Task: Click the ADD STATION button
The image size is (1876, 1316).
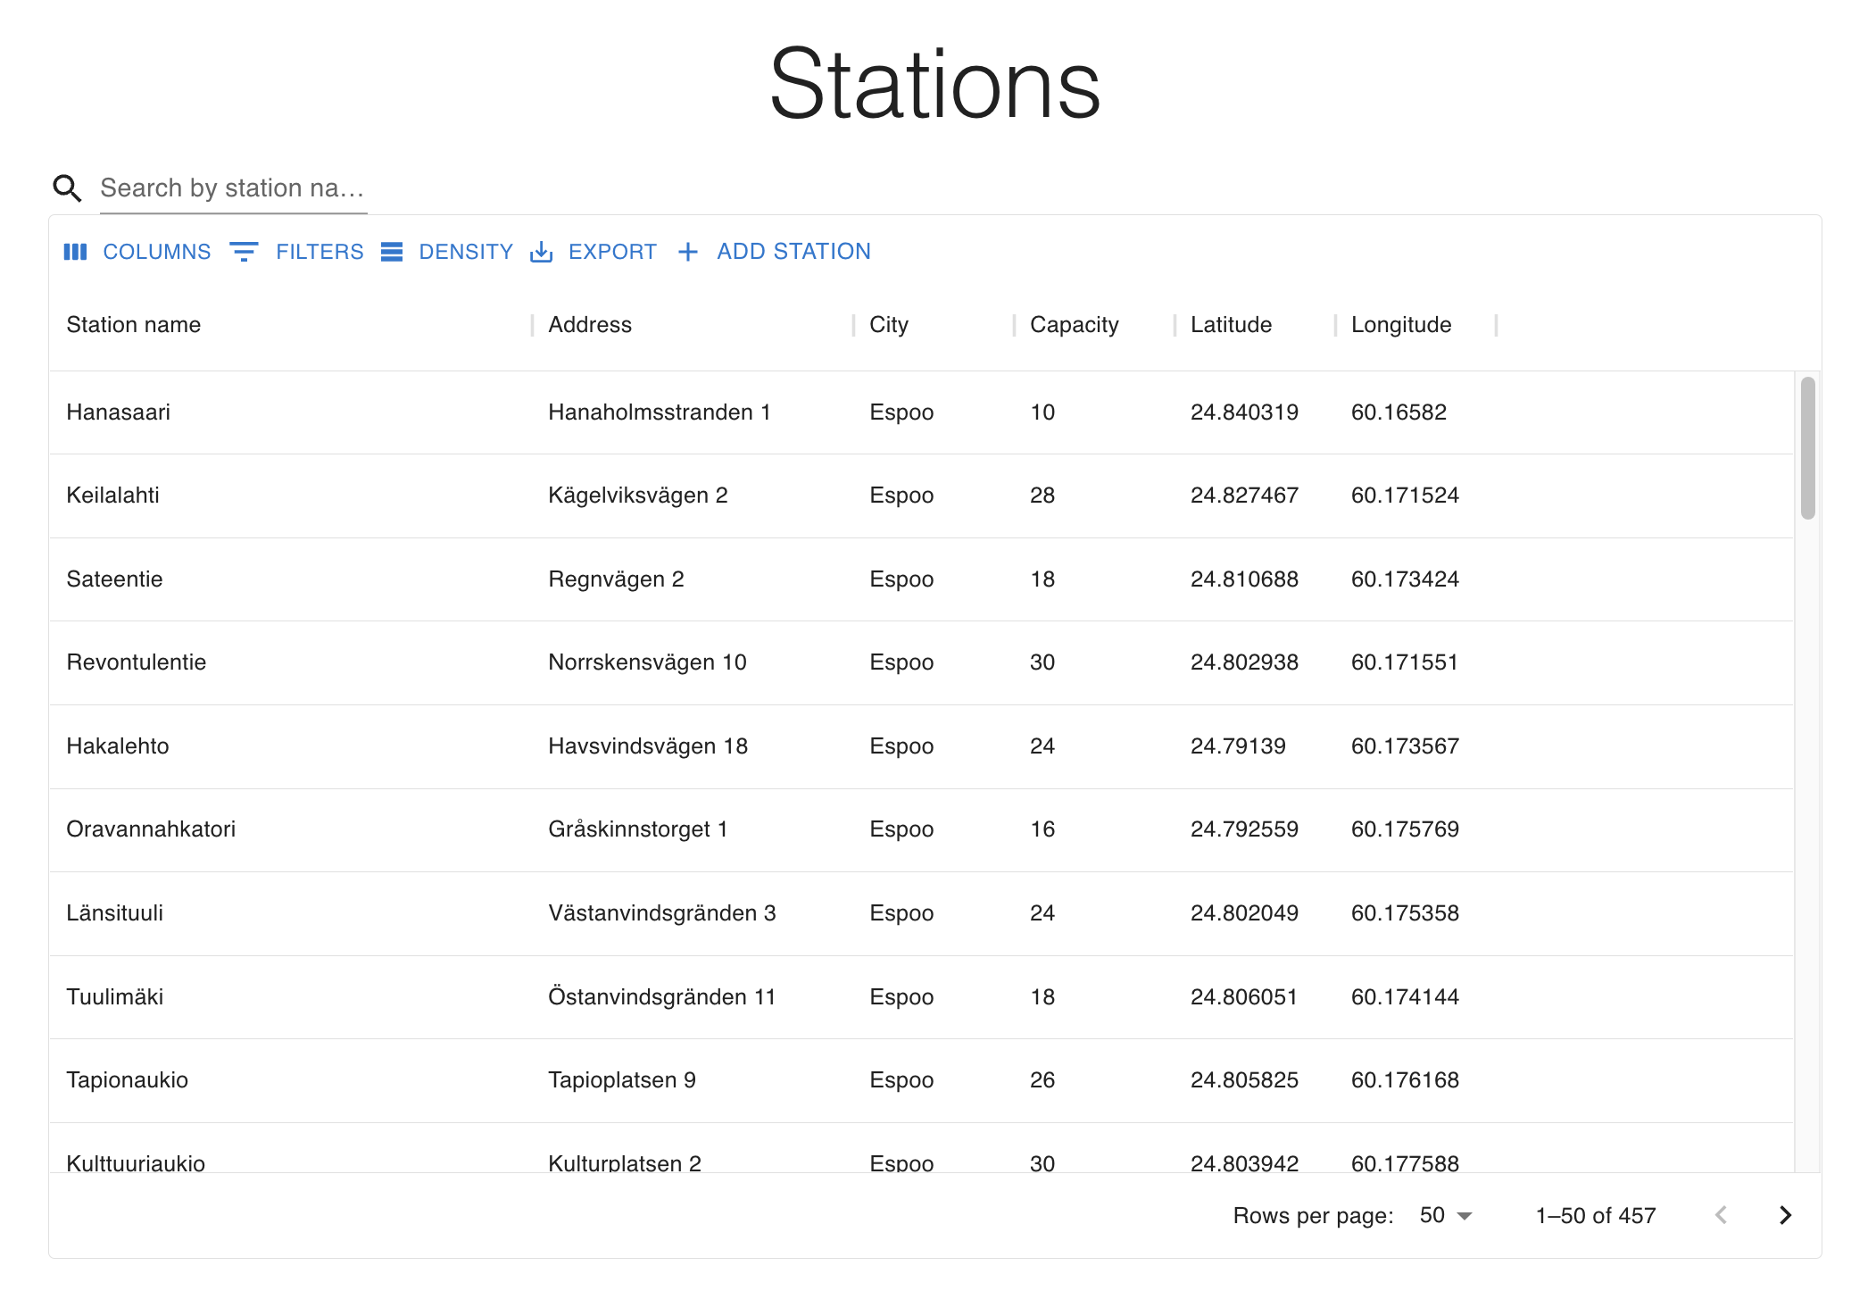Action: pyautogui.click(x=793, y=252)
